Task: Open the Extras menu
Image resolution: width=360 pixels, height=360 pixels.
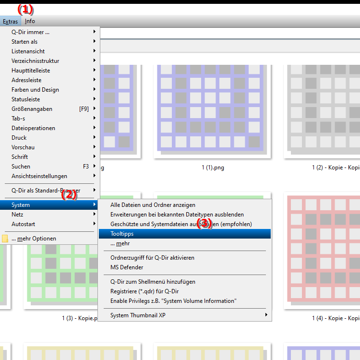Action: pyautogui.click(x=11, y=21)
